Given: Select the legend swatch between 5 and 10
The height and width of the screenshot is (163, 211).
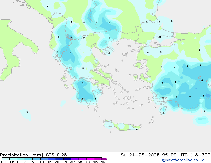Looking at the screenshot, I should click(36, 159).
